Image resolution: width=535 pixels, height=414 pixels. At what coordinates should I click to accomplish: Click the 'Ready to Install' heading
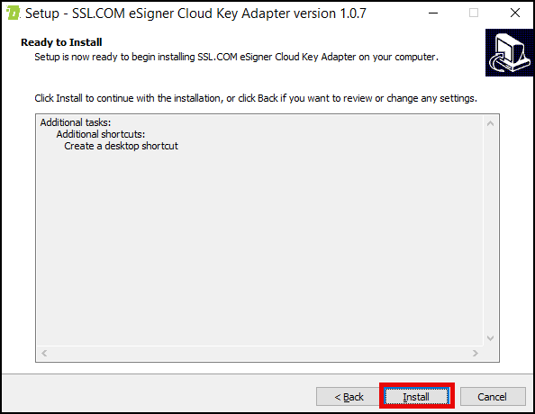(x=61, y=42)
